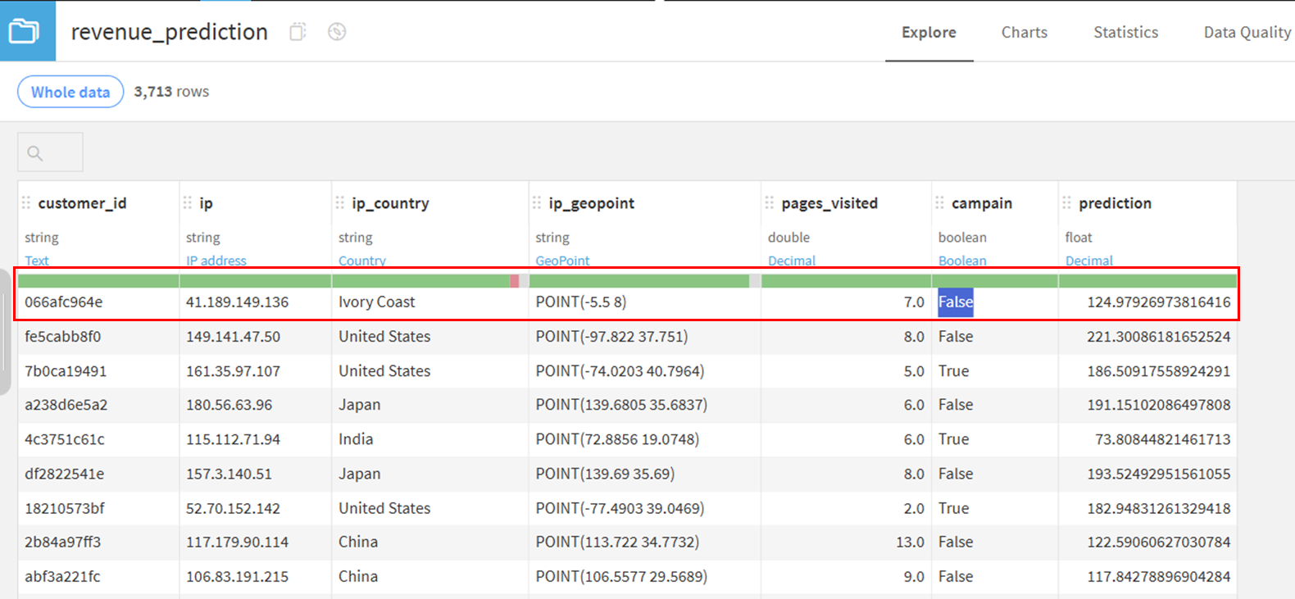The width and height of the screenshot is (1295, 599).
Task: Click the search box above the table
Action: [50, 152]
